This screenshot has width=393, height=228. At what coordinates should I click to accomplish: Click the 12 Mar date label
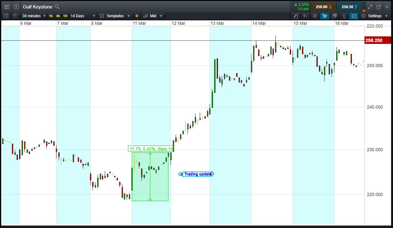[x=178, y=23]
